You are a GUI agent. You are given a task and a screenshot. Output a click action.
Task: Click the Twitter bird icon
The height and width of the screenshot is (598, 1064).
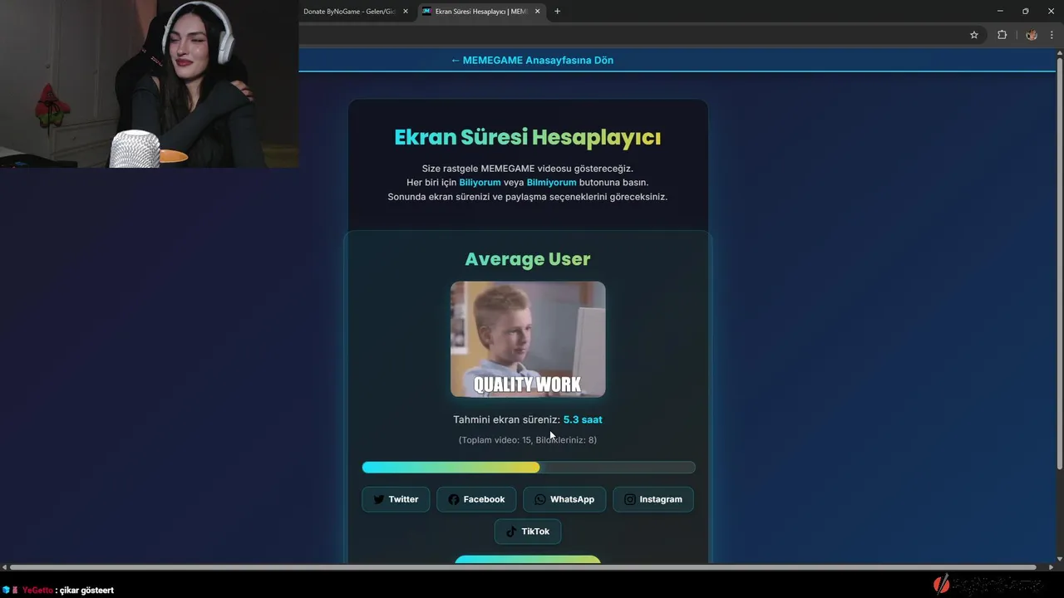click(379, 499)
